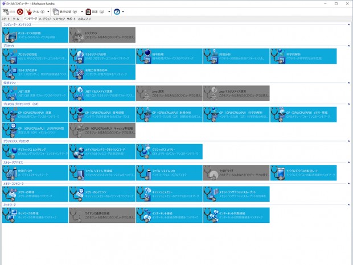The width and height of the screenshot is (353, 265).
Task: Open the グラフィックス レンダリング benchmark
Action: pyautogui.click(x=35, y=152)
